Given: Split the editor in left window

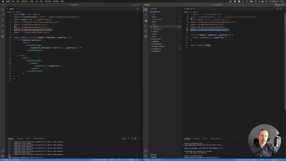Looking at the screenshot, I should 138,8.
